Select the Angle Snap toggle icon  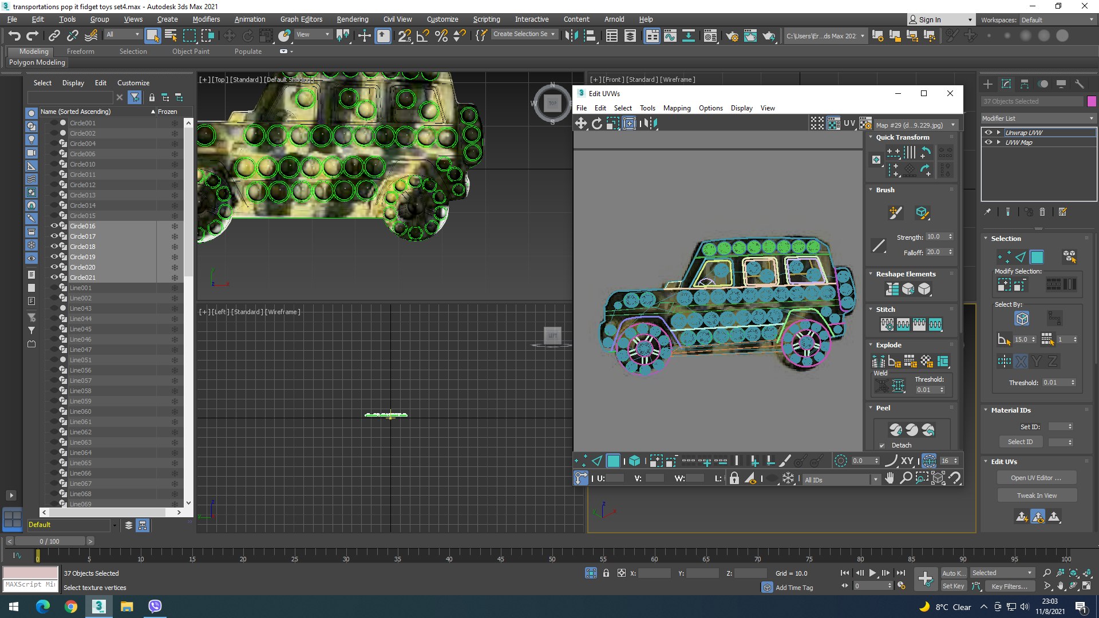[422, 35]
